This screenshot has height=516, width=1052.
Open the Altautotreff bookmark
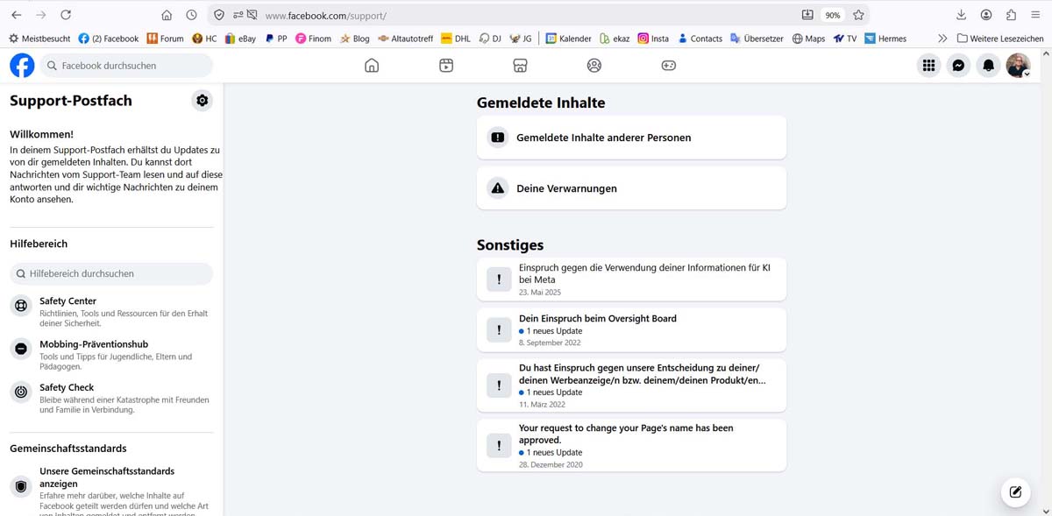[x=405, y=39]
